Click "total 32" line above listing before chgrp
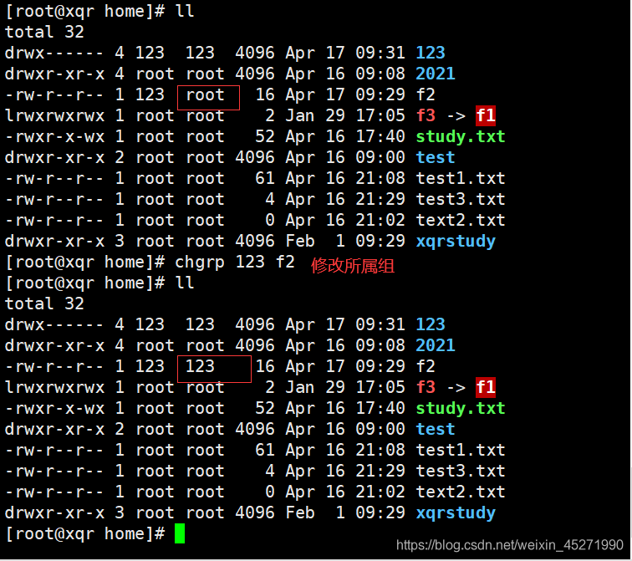The image size is (632, 561). click(44, 32)
